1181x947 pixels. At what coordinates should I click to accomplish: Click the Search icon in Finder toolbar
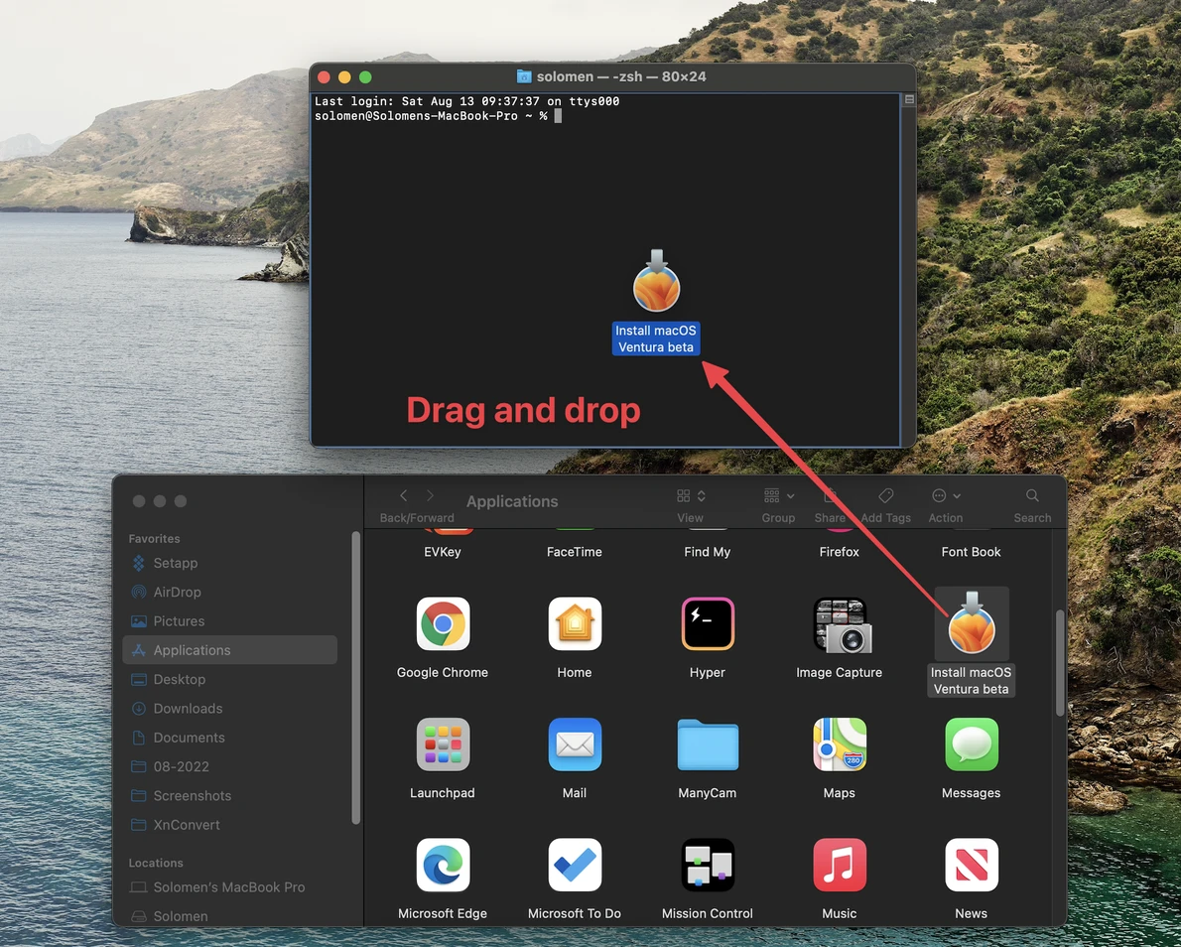pyautogui.click(x=1032, y=495)
